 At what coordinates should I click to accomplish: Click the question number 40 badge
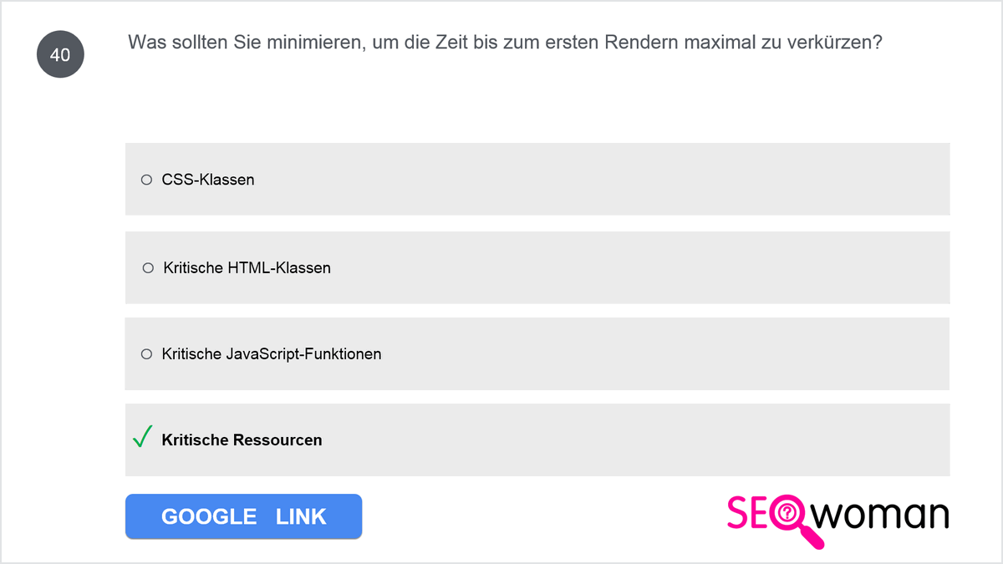[x=60, y=55]
